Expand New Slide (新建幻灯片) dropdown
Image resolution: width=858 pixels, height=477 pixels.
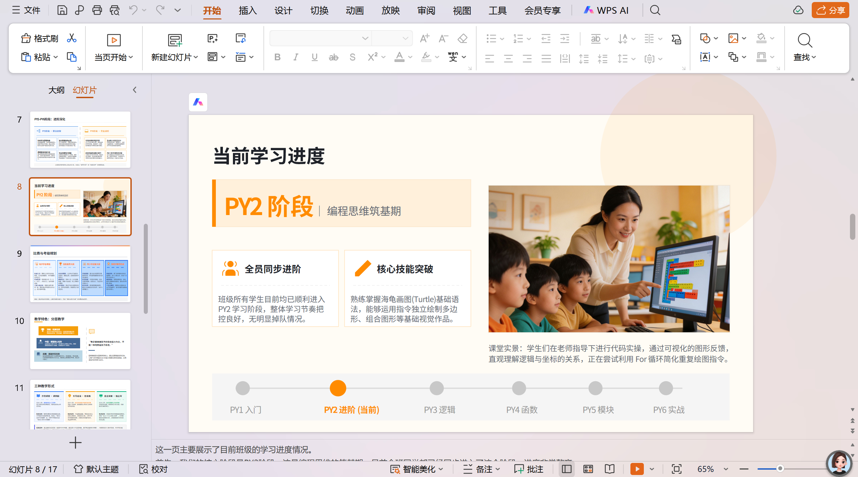[196, 57]
